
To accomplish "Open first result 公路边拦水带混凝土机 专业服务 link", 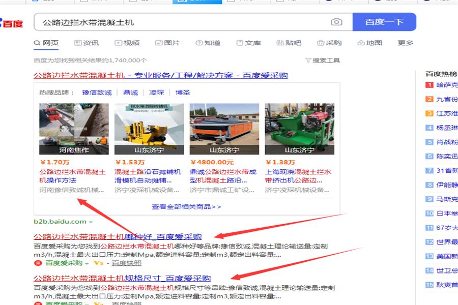I will (161, 76).
